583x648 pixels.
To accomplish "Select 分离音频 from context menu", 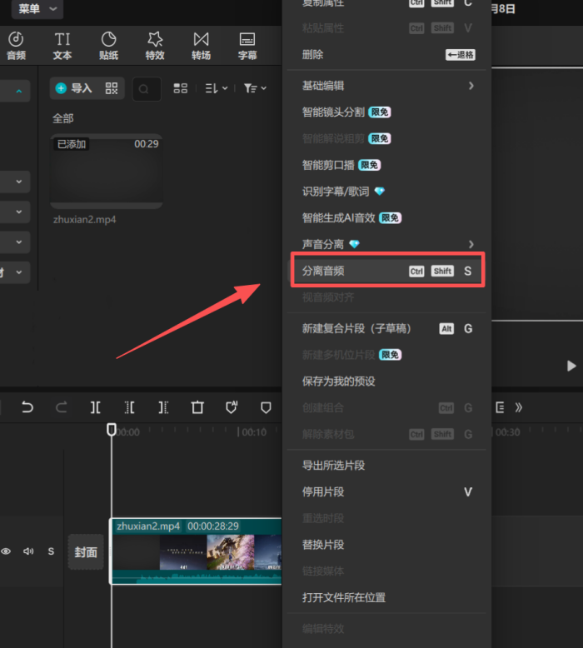I will [x=386, y=271].
